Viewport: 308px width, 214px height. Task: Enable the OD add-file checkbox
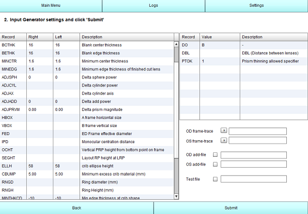[x=215, y=155]
